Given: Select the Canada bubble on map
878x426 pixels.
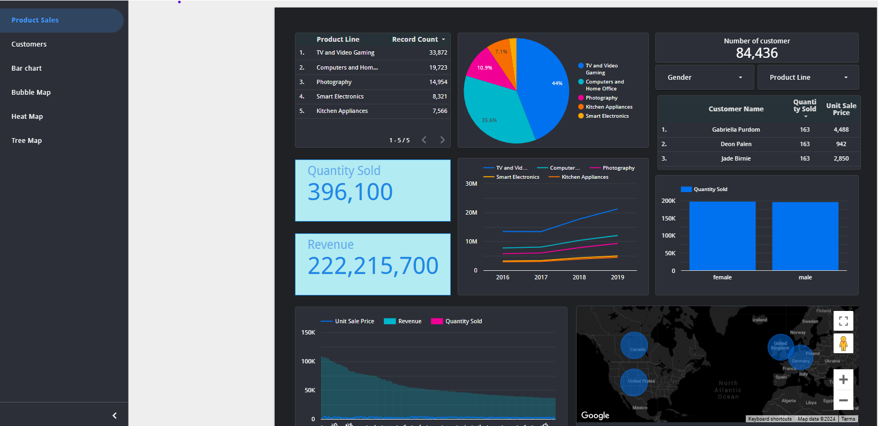Looking at the screenshot, I should coord(634,345).
